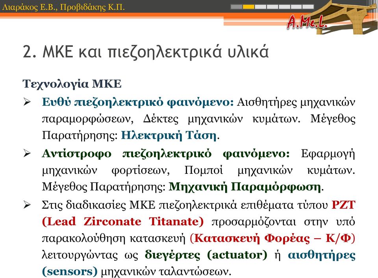This screenshot has height=278, width=378.
Task: Click the words 'Αισθητήρες μηχανικών'
Action: pos(296,102)
